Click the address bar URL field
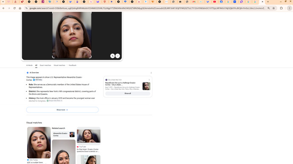 pos(147,8)
